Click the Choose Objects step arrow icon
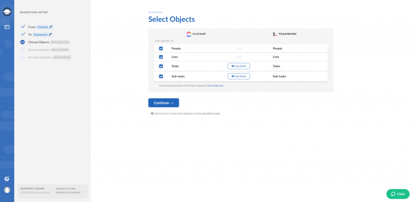 coord(23,42)
